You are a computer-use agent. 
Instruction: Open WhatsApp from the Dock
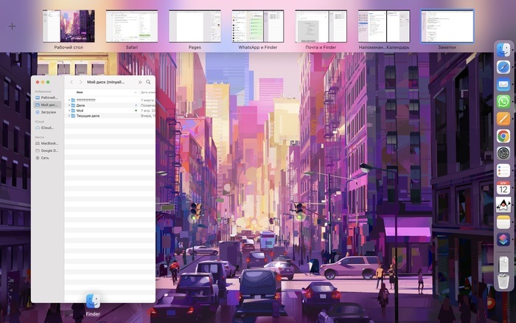503,102
